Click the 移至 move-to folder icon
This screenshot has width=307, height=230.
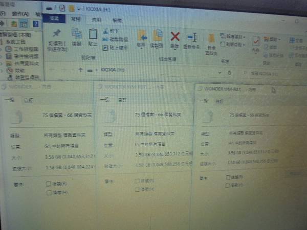[142, 35]
